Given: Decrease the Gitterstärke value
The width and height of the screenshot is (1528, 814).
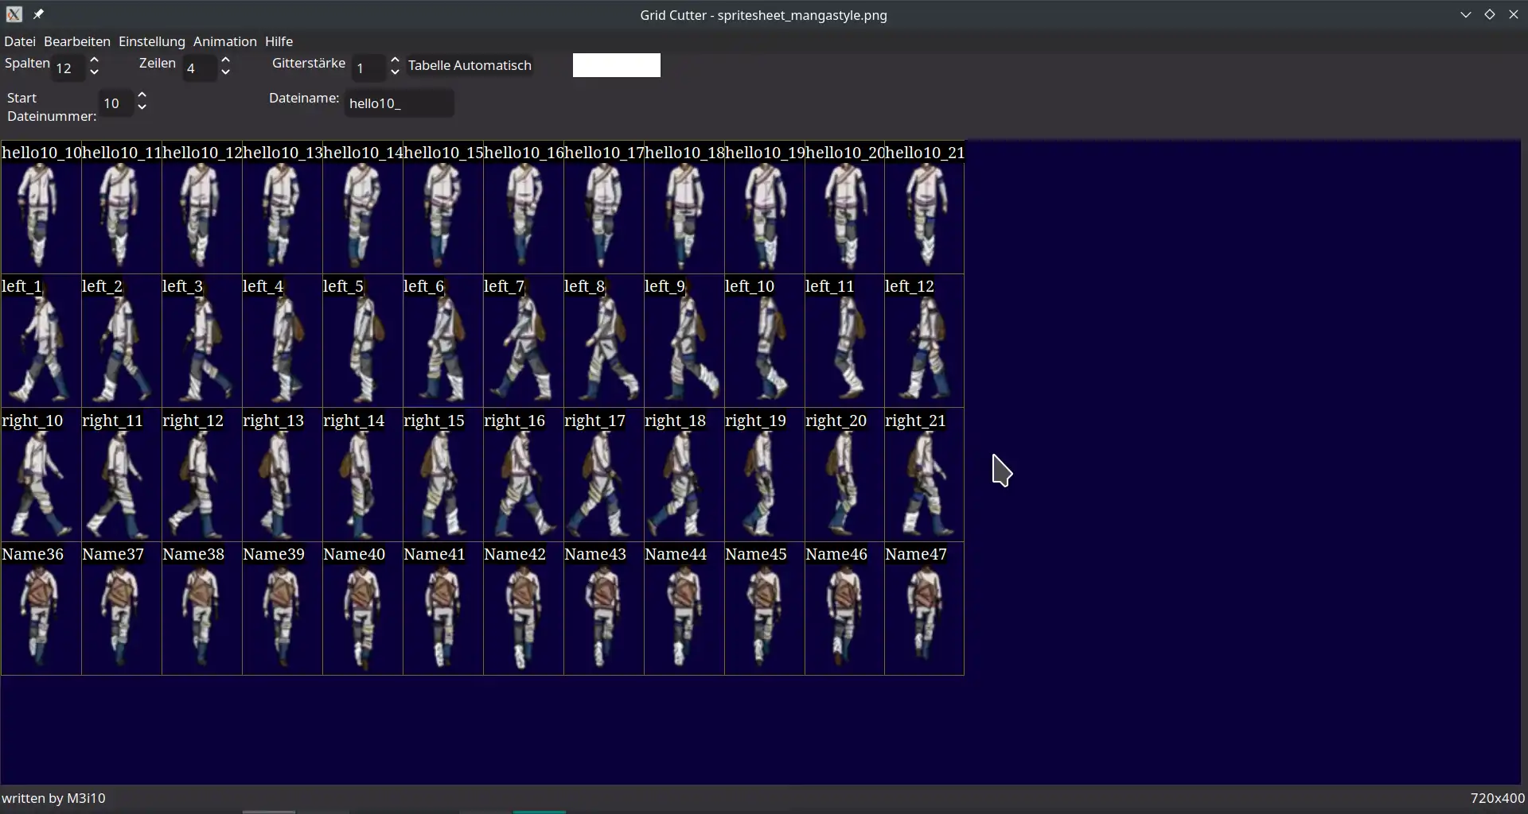Looking at the screenshot, I should [395, 72].
